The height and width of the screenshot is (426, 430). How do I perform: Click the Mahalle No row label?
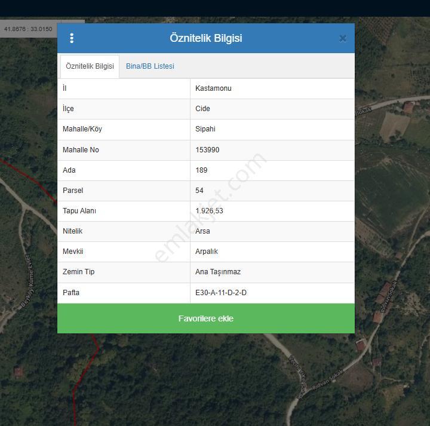tap(81, 150)
